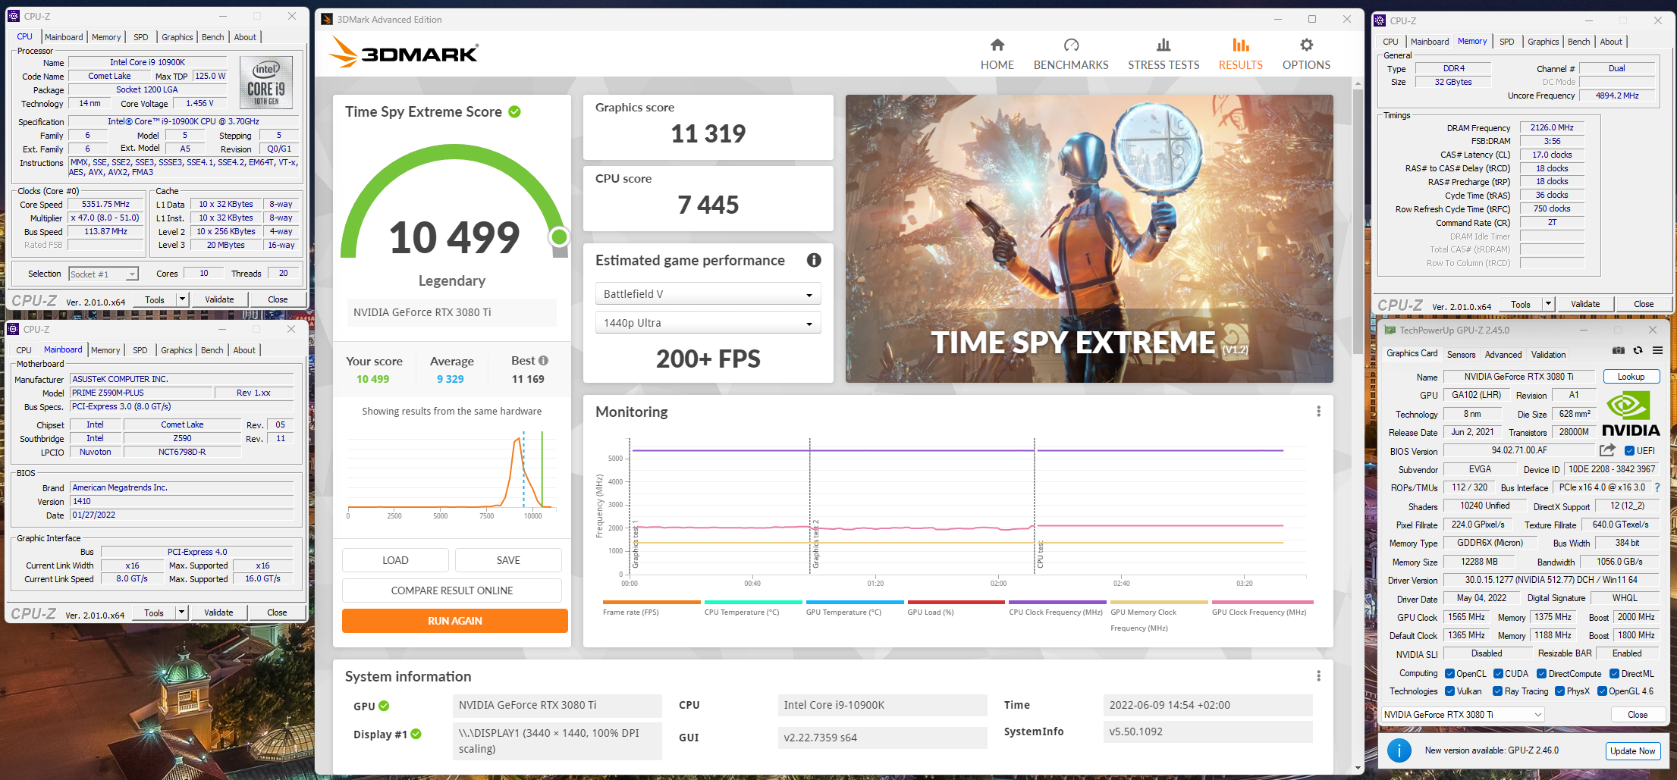
Task: Open the GPU selector dropdown in GPU-Z
Action: coord(1463,715)
